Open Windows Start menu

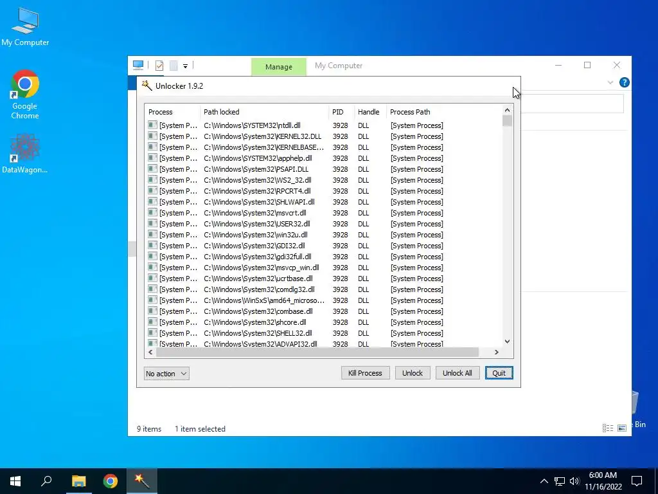15,481
